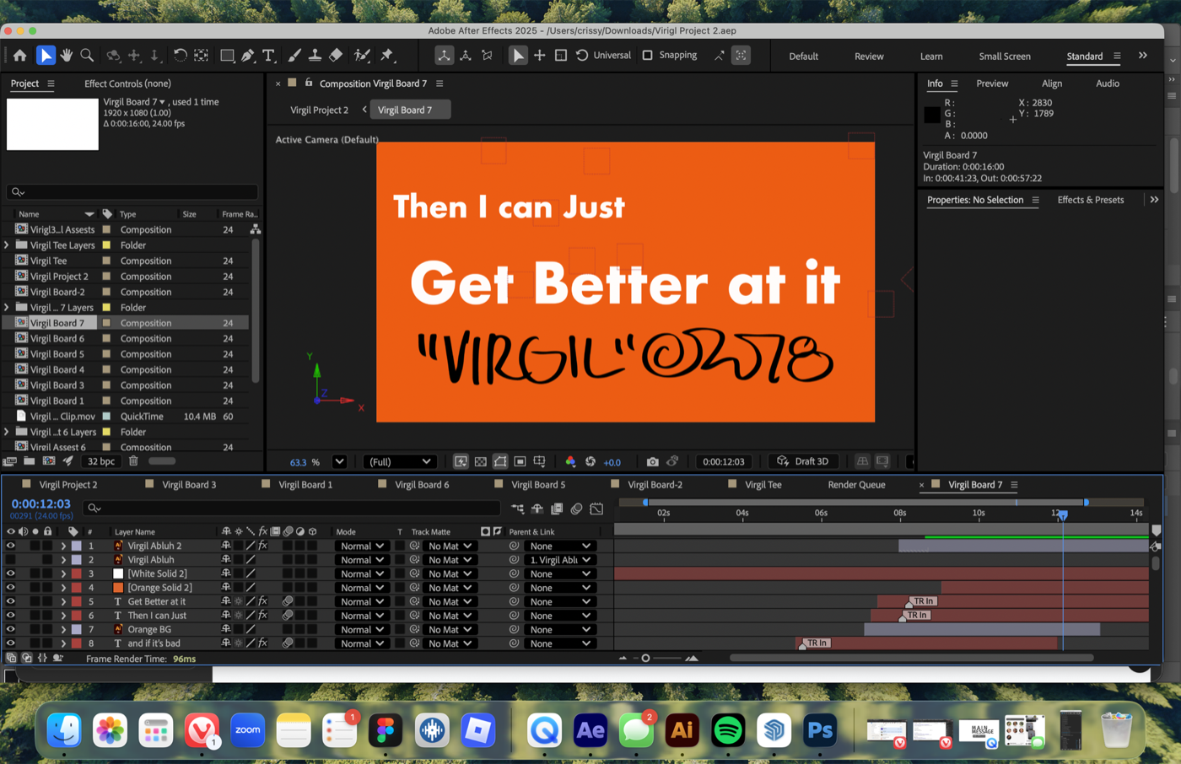Image resolution: width=1181 pixels, height=764 pixels.
Task: Open the viewer resolution dropdown showing Full
Action: pos(400,461)
